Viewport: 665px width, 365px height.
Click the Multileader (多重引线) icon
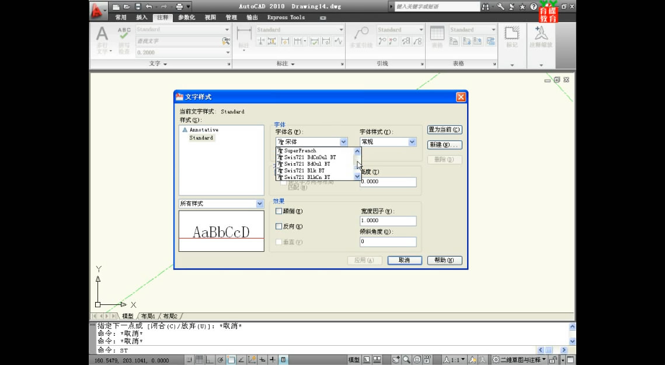pos(361,33)
